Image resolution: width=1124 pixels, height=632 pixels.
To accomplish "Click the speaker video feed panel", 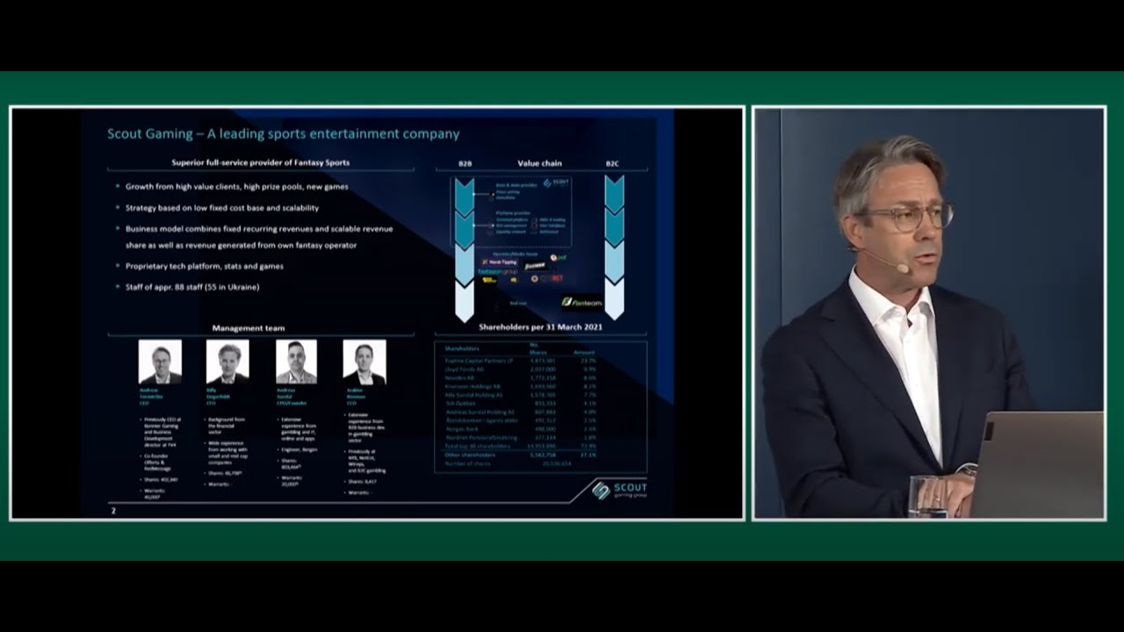I will [x=929, y=313].
